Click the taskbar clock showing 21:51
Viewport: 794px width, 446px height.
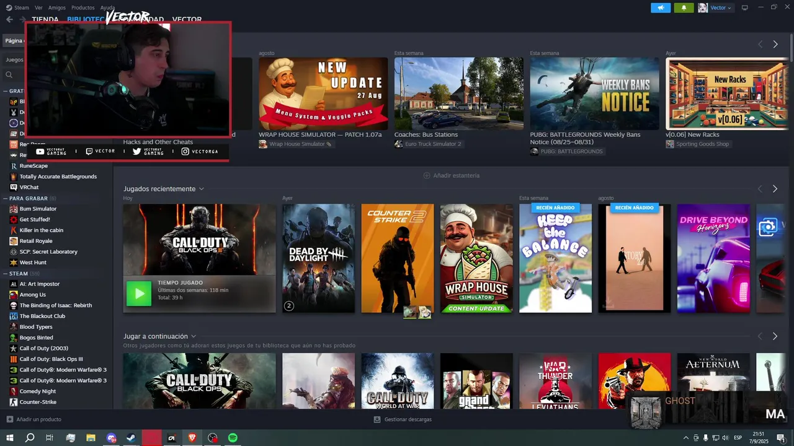[759, 438]
